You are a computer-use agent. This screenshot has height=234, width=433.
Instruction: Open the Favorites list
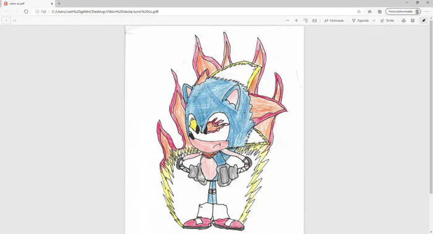(370, 12)
